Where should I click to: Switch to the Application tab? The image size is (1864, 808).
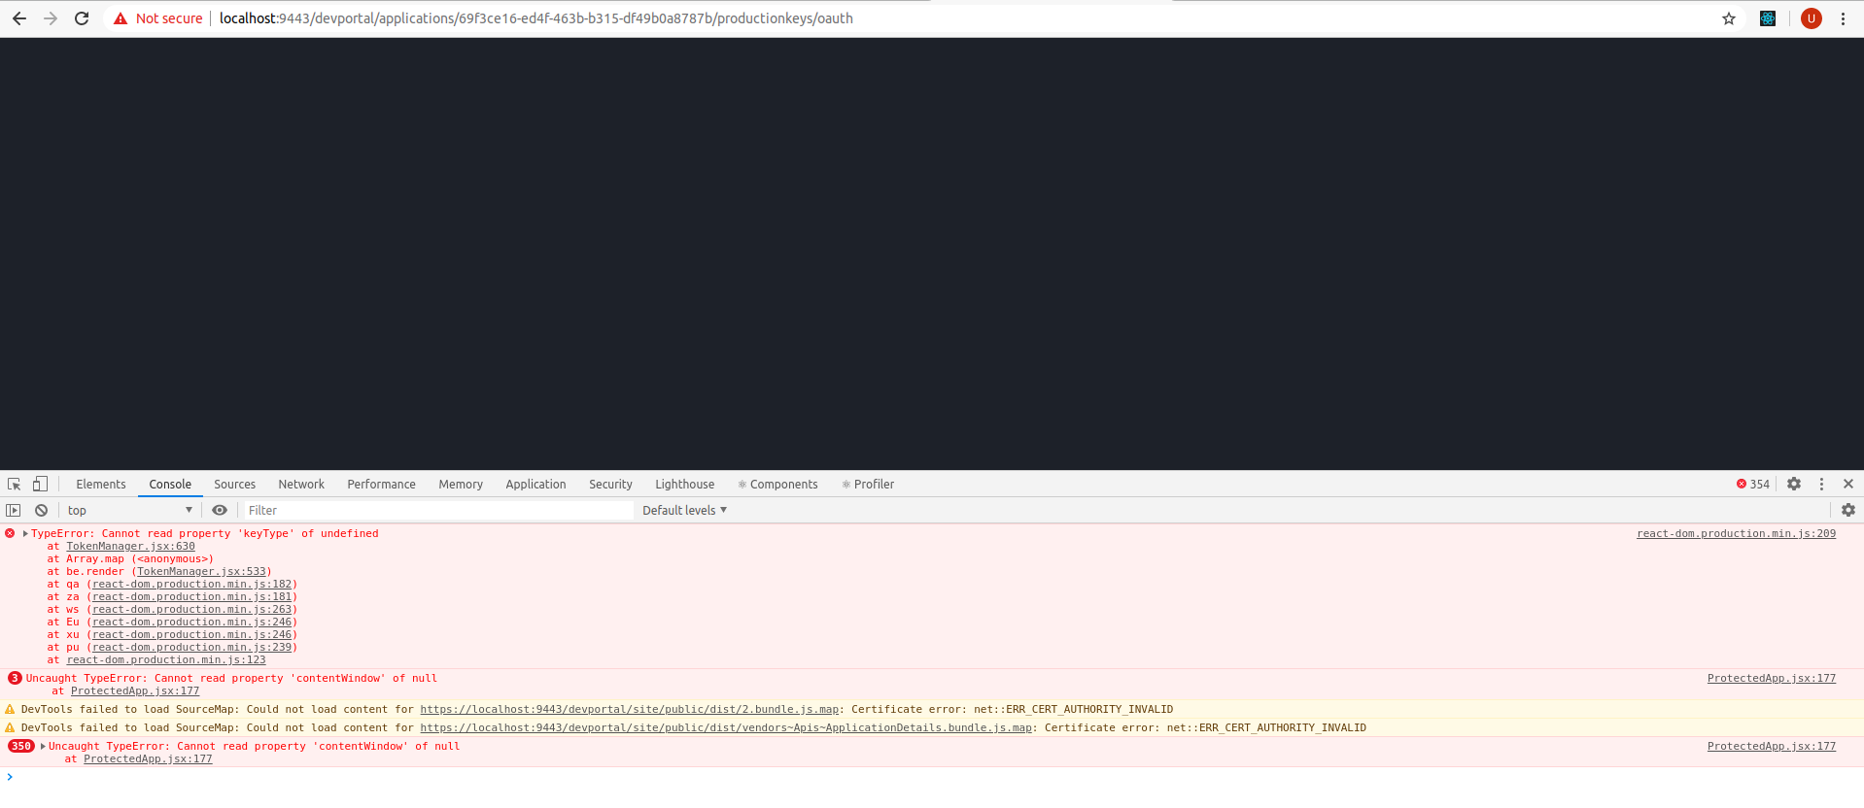tap(535, 484)
